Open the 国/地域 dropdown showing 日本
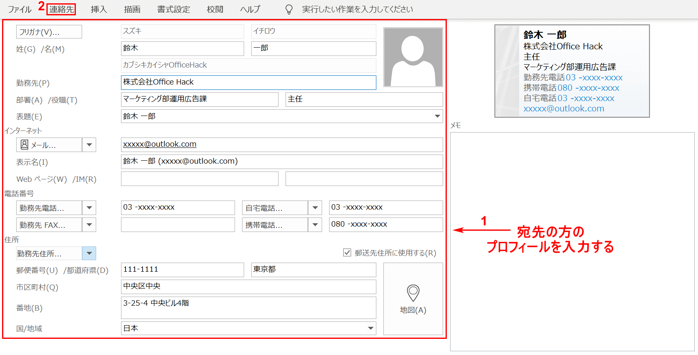 click(x=371, y=328)
